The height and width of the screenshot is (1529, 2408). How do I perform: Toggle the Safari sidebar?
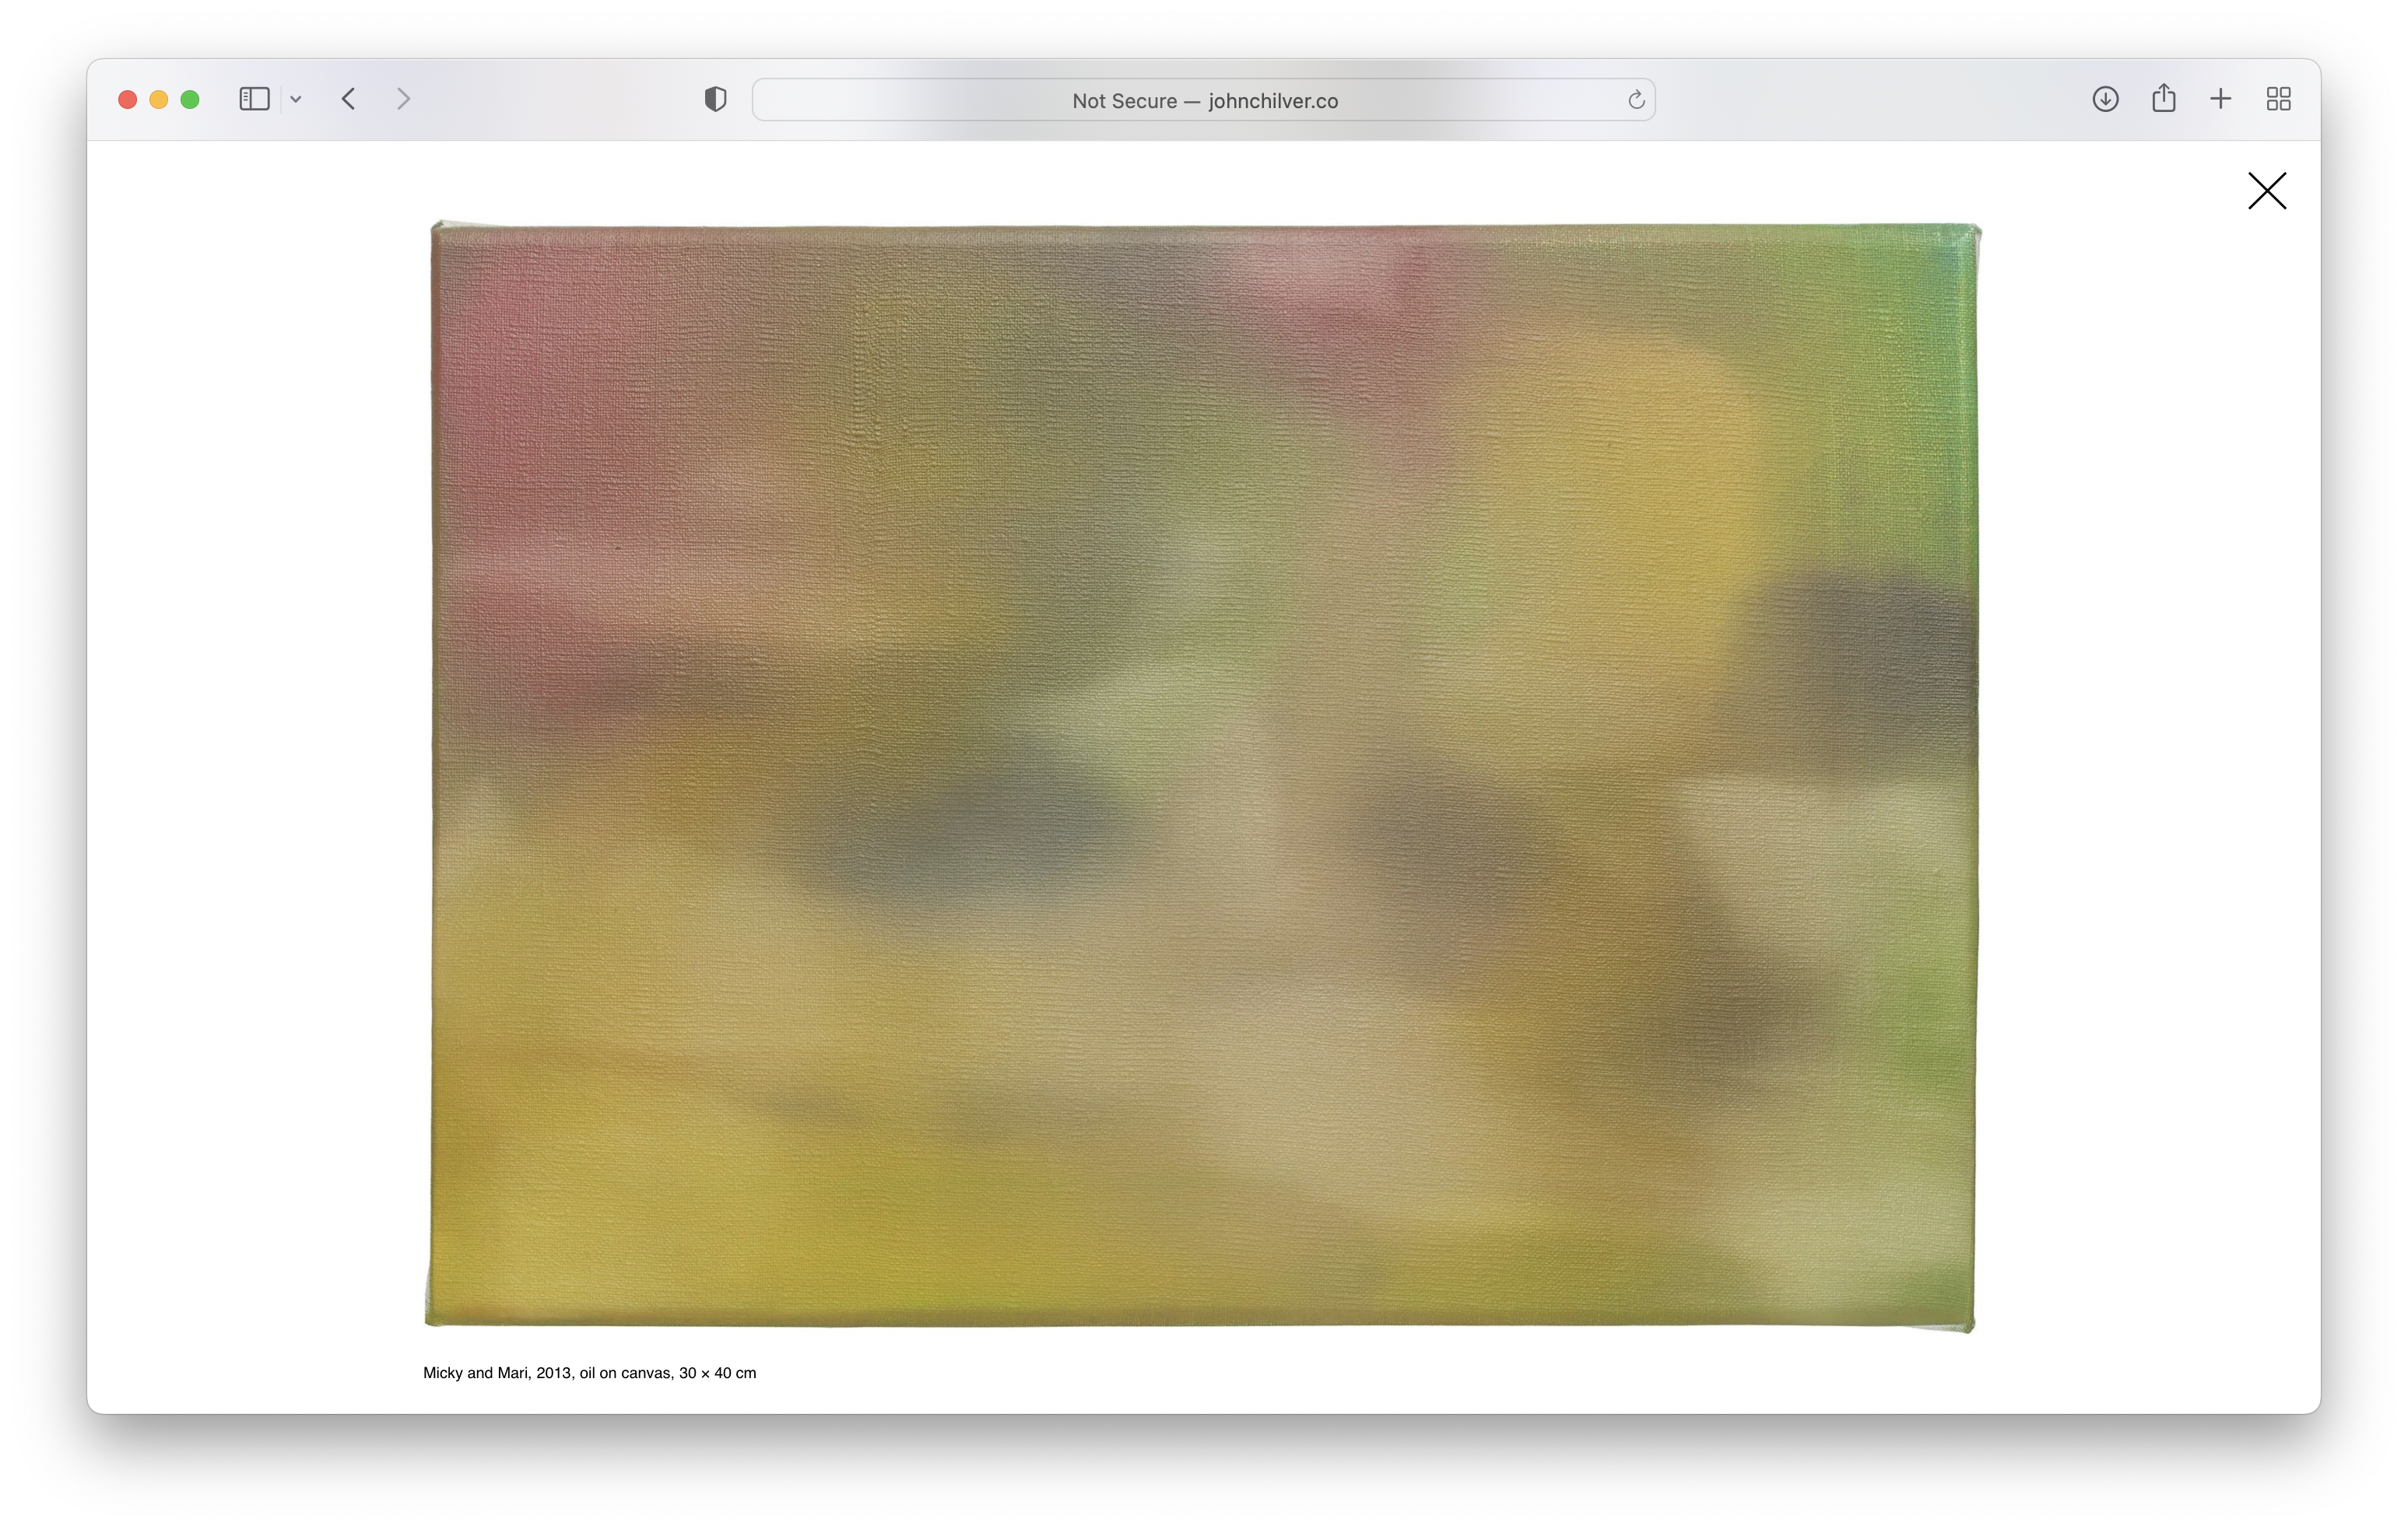point(254,99)
